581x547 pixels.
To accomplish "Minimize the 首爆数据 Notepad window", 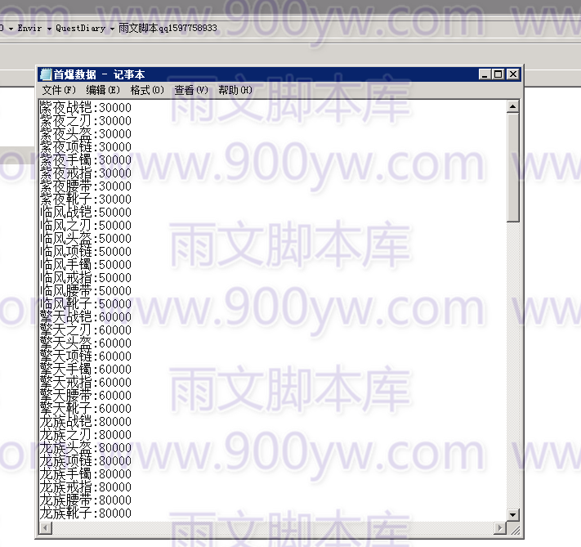I will tap(485, 74).
